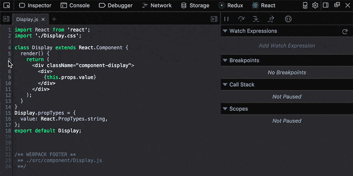Click the Pause execution button
The image size is (353, 176).
click(226, 19)
